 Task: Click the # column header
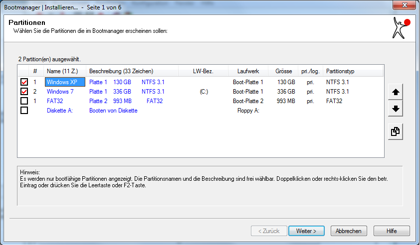[x=35, y=71]
